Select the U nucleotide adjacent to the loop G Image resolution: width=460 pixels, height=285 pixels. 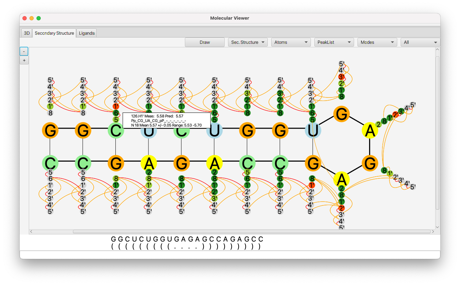pos(313,130)
